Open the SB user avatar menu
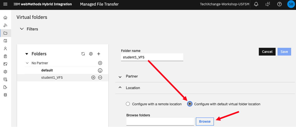The width and height of the screenshot is (296, 127). coord(291,4)
